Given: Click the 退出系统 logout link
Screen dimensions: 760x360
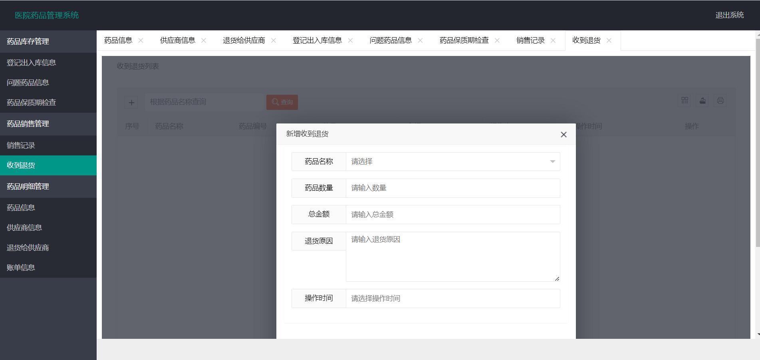Looking at the screenshot, I should click(x=729, y=15).
